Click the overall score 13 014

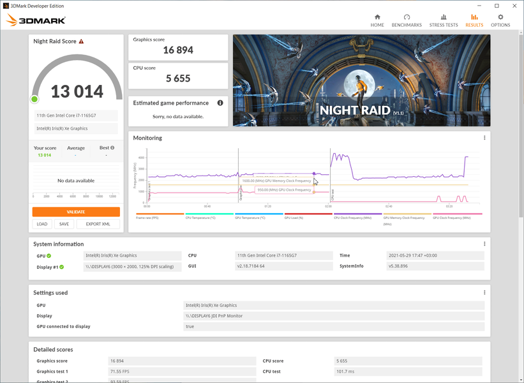pyautogui.click(x=77, y=91)
